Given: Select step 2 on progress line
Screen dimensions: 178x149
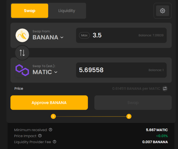Looking at the screenshot, I should pos(129,116).
